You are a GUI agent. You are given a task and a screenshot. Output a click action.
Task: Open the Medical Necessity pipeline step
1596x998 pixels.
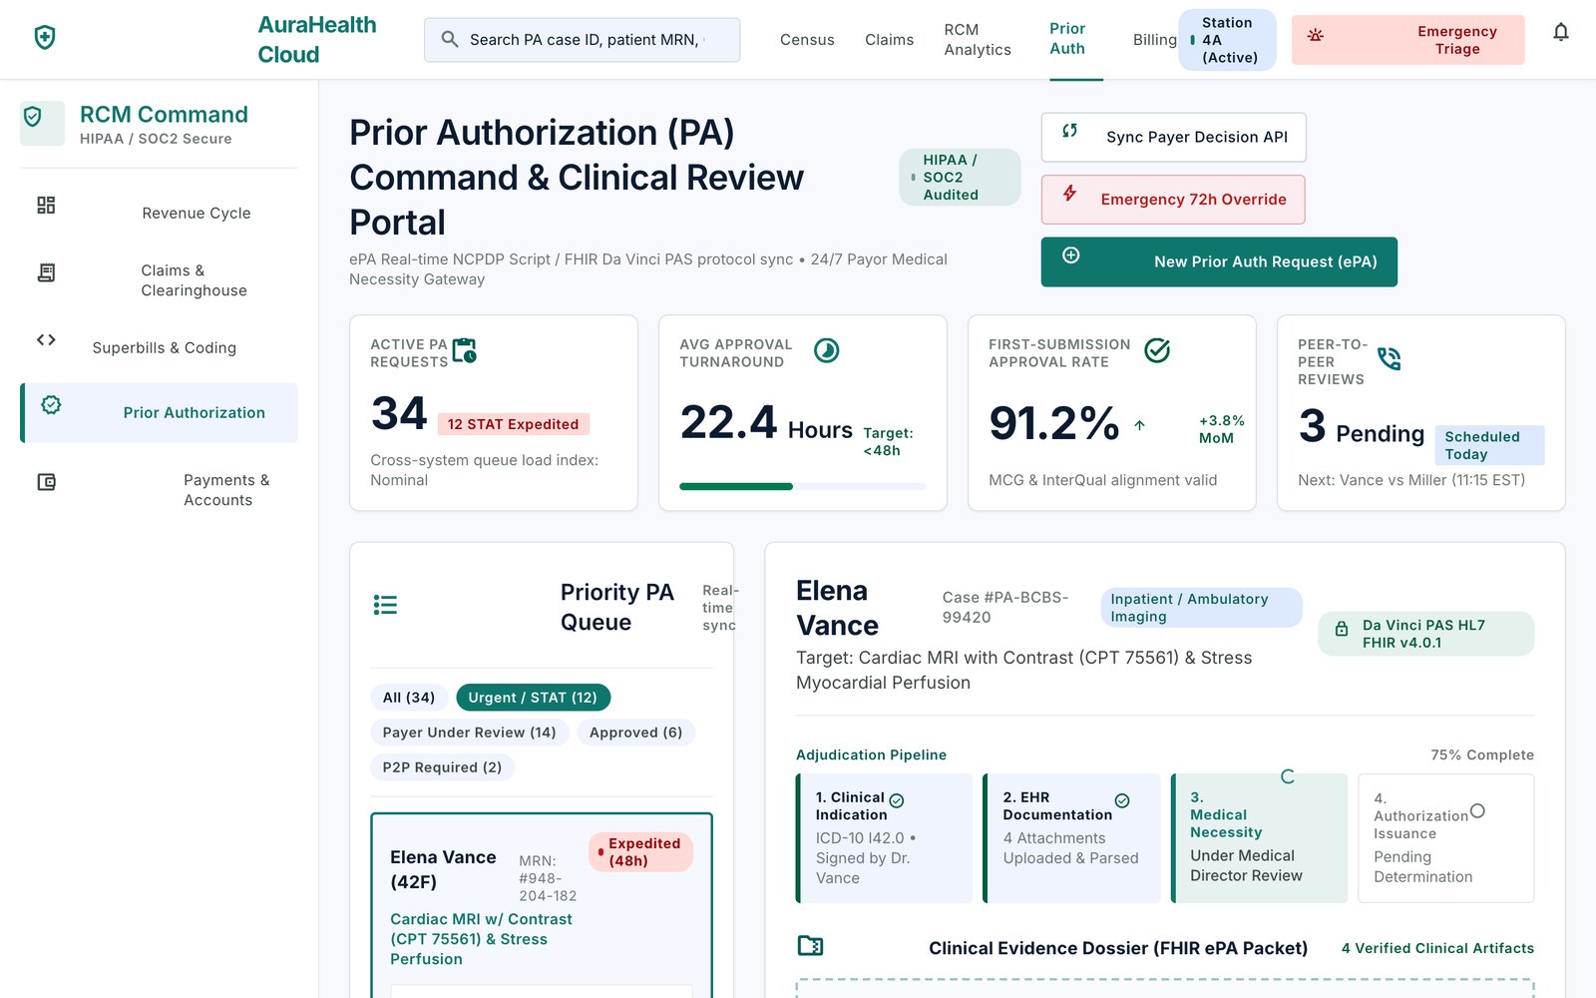[x=1259, y=838]
